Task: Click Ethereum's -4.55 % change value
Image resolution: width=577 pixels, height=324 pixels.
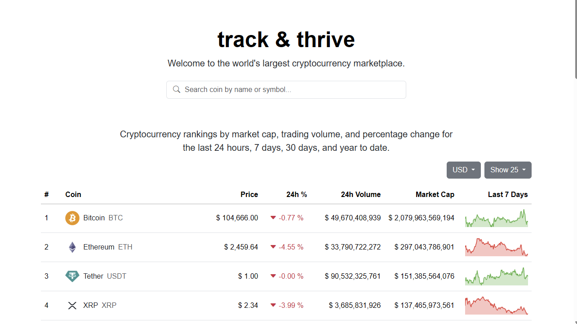Action: pos(291,247)
